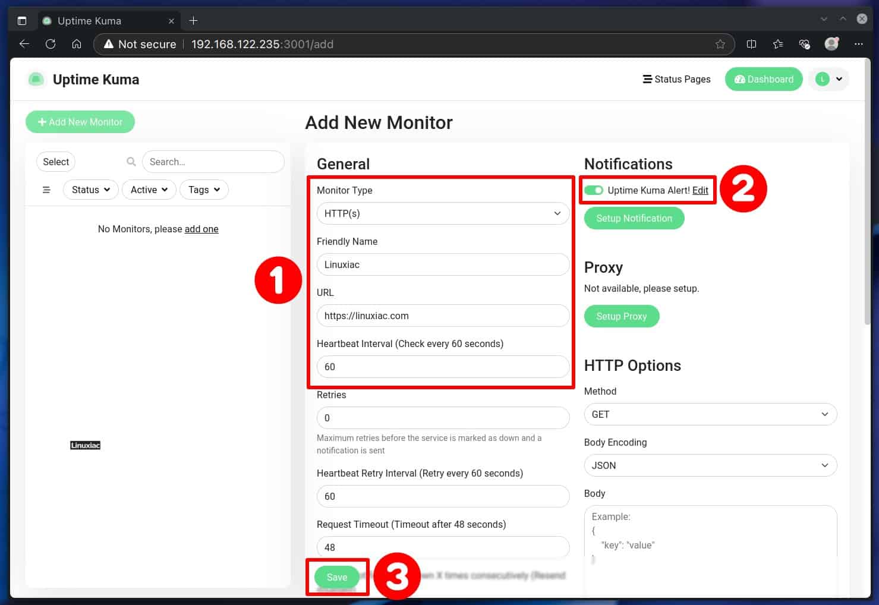This screenshot has height=605, width=879.
Task: Click the speedometer icon on the Dashboard button
Action: click(x=740, y=78)
